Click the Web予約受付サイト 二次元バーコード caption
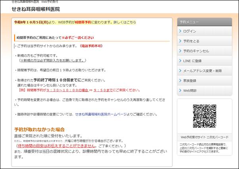Screen dimensions: 239x169 coord(204,137)
